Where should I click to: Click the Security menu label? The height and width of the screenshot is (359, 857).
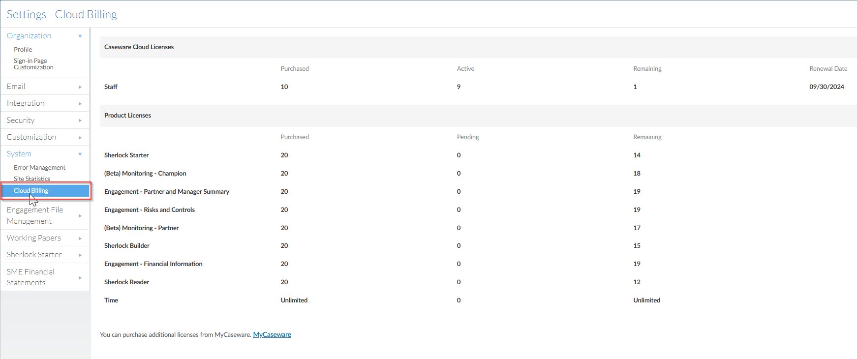coord(21,120)
